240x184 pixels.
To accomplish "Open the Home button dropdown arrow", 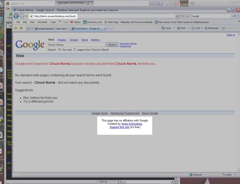I will [174, 28].
